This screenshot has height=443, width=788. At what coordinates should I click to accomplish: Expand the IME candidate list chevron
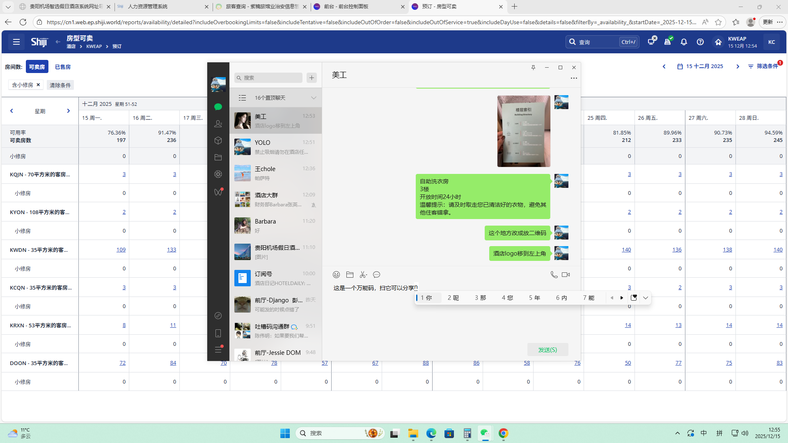click(645, 298)
